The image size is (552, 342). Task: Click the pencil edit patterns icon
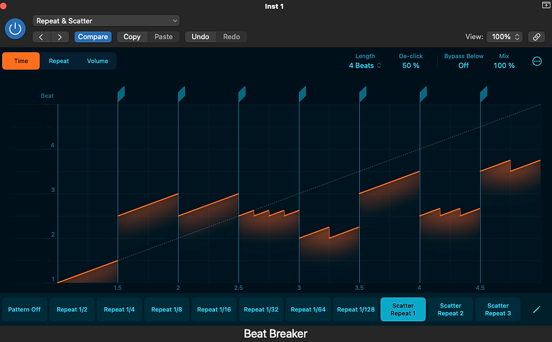point(536,309)
